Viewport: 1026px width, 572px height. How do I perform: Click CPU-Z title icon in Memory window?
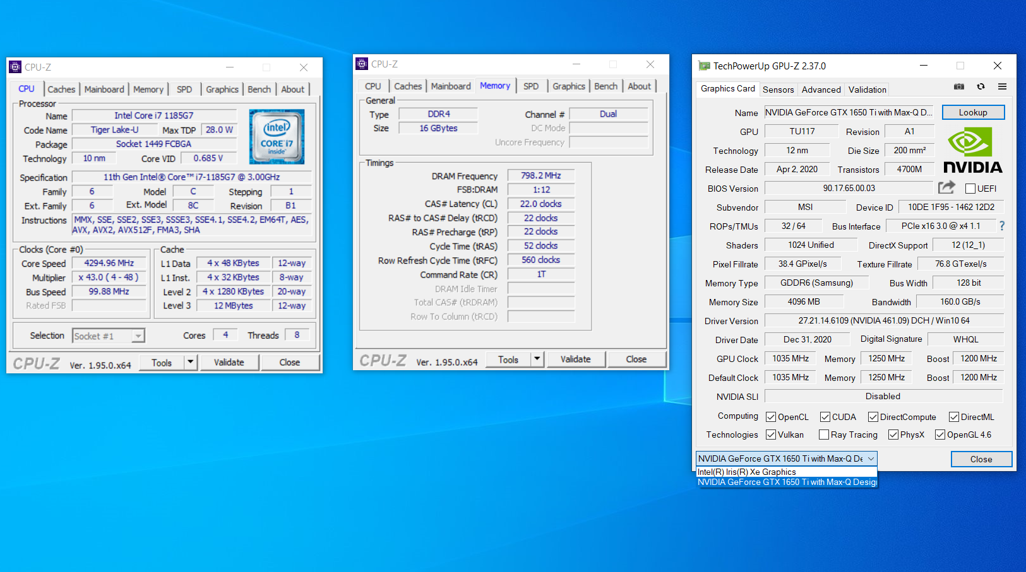(x=362, y=64)
